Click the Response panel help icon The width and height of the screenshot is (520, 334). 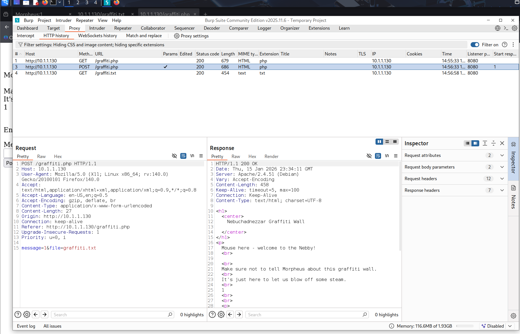212,315
